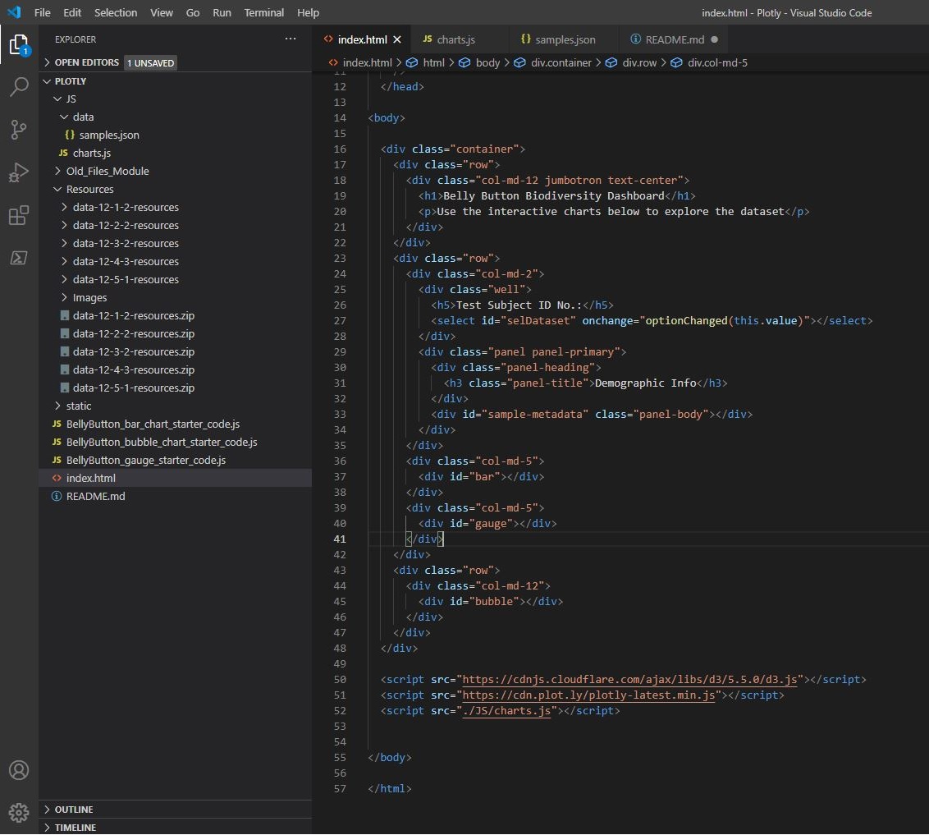Image resolution: width=929 pixels, height=835 pixels.
Task: Click the Accounts icon
Action: click(x=19, y=770)
